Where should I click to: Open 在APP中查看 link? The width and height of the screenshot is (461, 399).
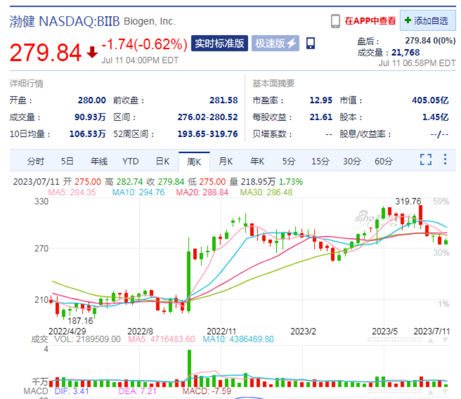(370, 21)
